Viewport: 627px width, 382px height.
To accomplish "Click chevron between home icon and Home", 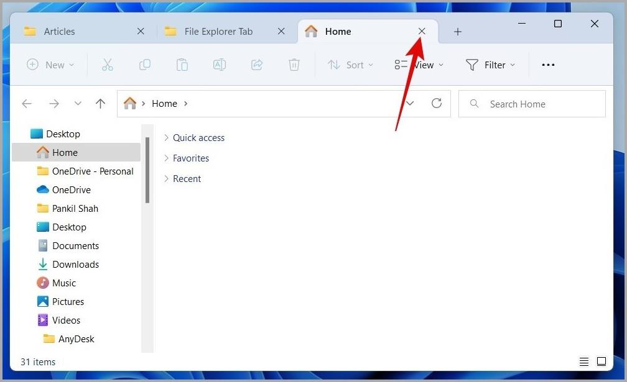I will pyautogui.click(x=143, y=104).
